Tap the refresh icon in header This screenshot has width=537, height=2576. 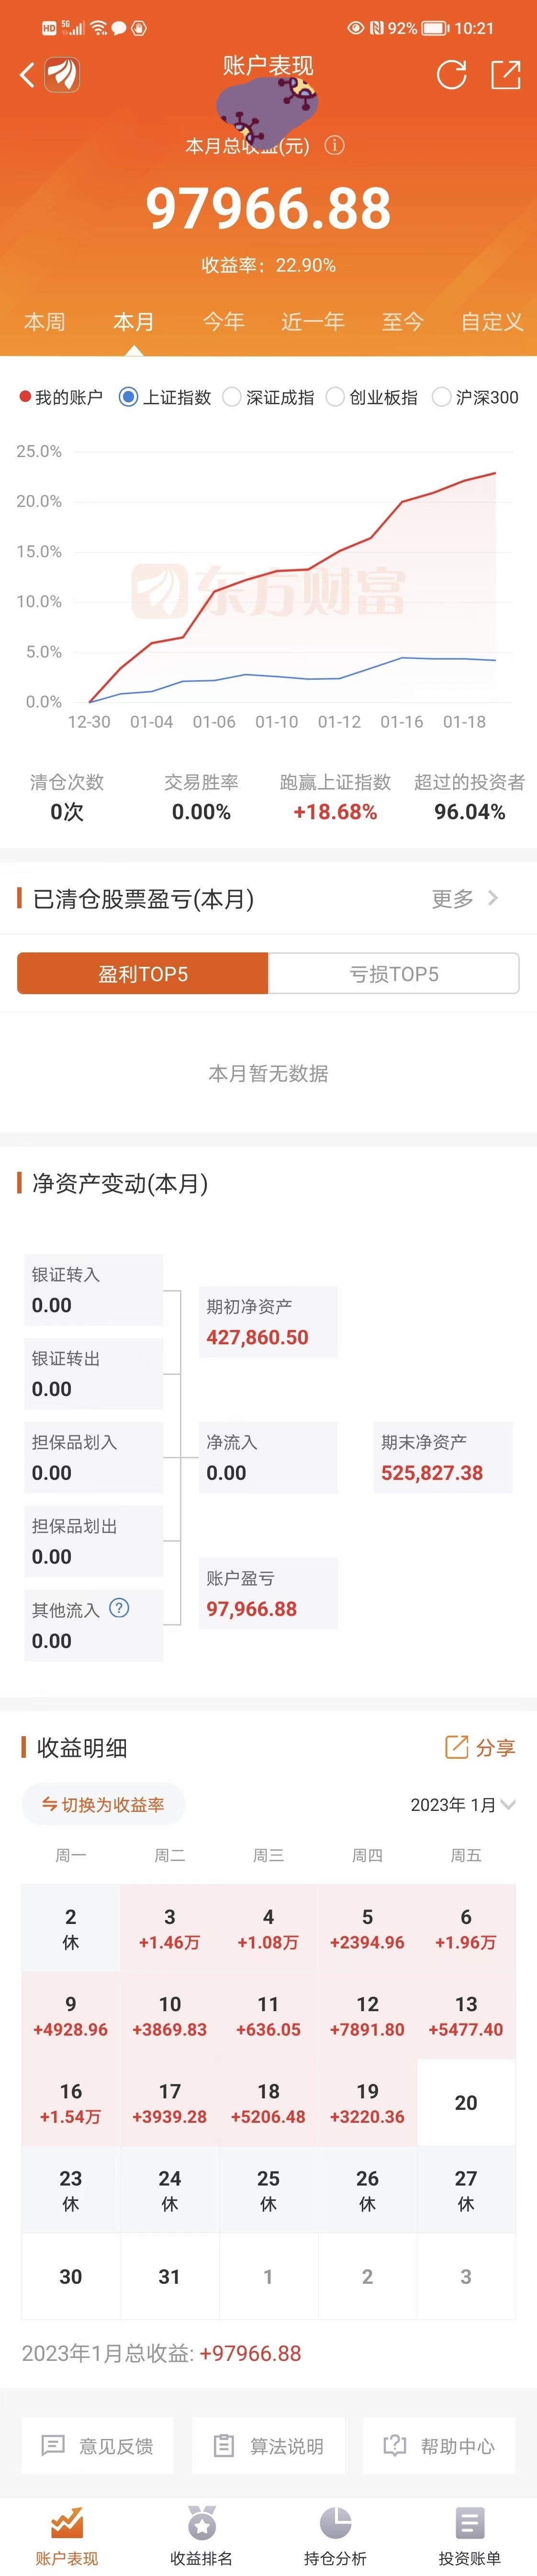point(451,74)
